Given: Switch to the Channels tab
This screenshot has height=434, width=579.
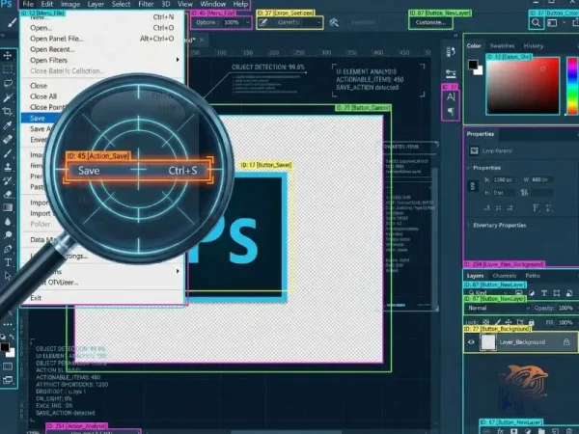Looking at the screenshot, I should (x=504, y=276).
